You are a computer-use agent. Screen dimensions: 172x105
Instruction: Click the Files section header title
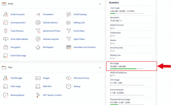[10, 67]
